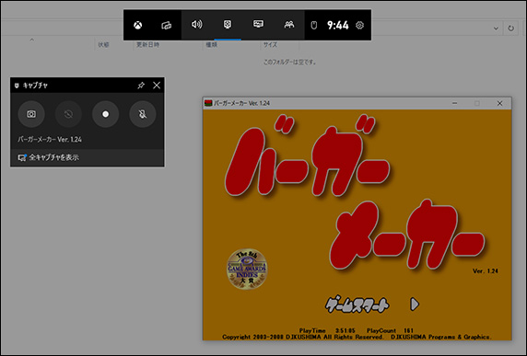Click the PlayCount 161 text
The width and height of the screenshot is (527, 356).
point(390,330)
